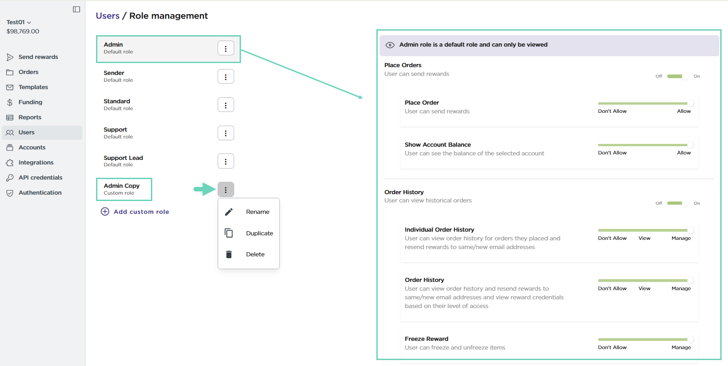Click the Funding dollar icon

10,102
